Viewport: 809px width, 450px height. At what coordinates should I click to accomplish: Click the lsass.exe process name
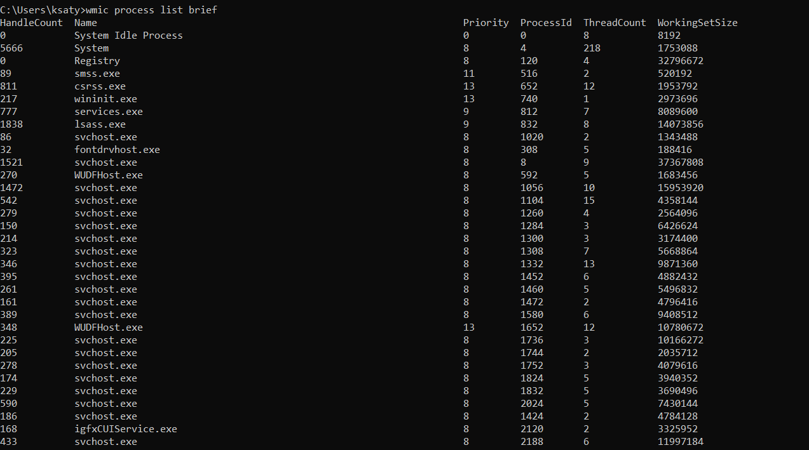tap(100, 124)
